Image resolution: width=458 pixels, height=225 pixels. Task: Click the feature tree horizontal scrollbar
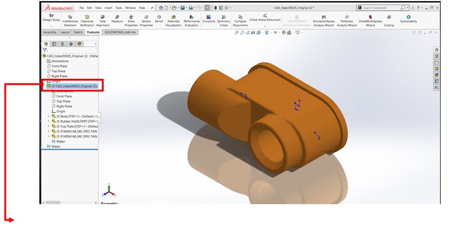coord(69,202)
